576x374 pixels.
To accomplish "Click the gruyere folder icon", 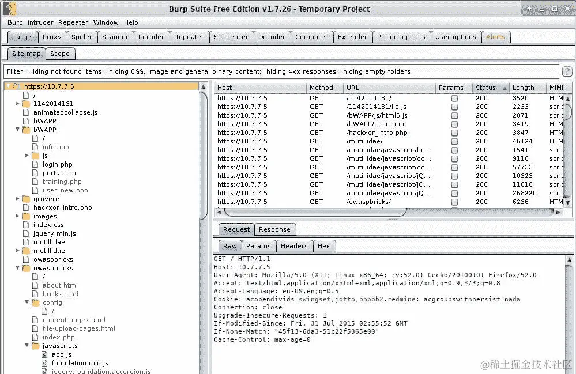I will tap(26, 199).
